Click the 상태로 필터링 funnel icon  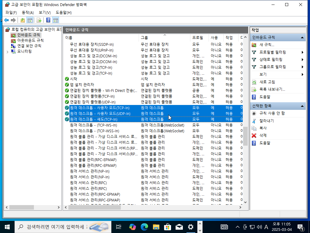[254, 60]
